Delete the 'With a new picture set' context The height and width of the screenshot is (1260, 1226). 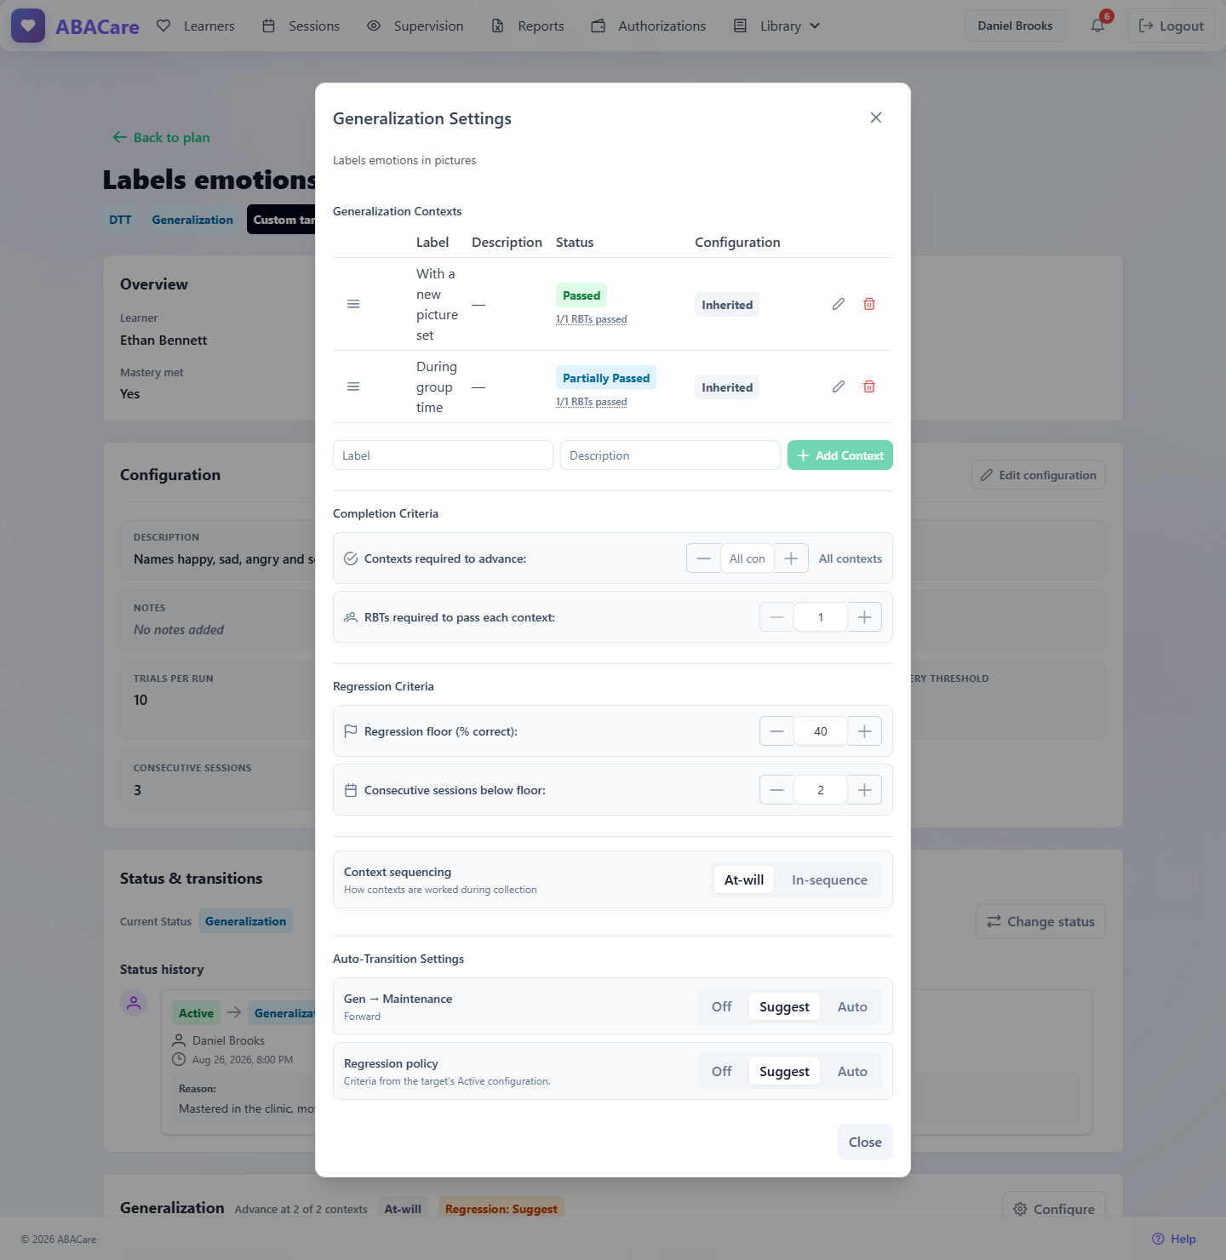(x=869, y=304)
